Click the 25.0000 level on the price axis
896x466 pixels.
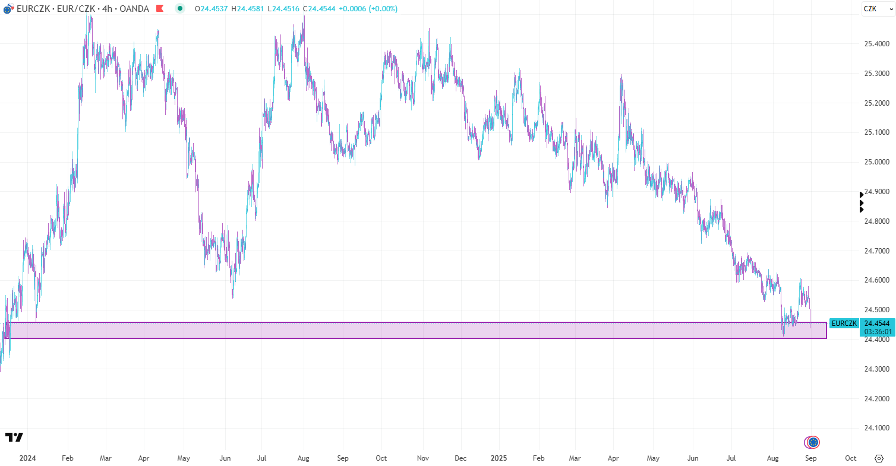[876, 162]
